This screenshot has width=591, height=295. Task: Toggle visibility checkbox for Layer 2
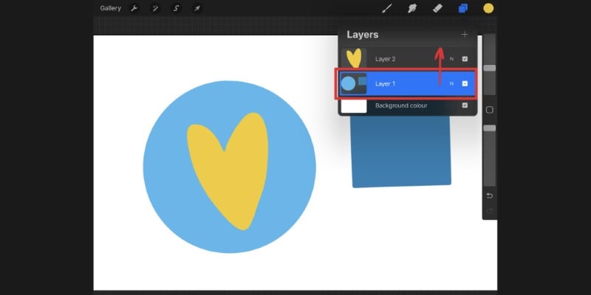tap(465, 59)
